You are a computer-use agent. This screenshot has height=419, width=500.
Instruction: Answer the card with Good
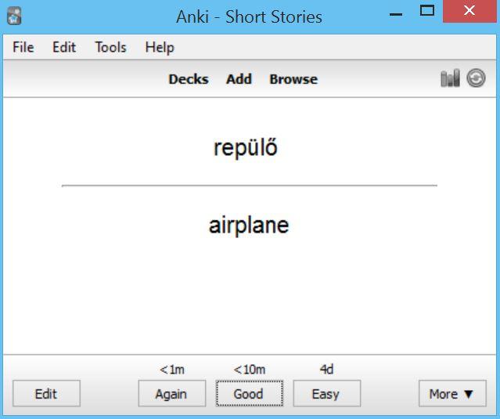click(x=250, y=393)
